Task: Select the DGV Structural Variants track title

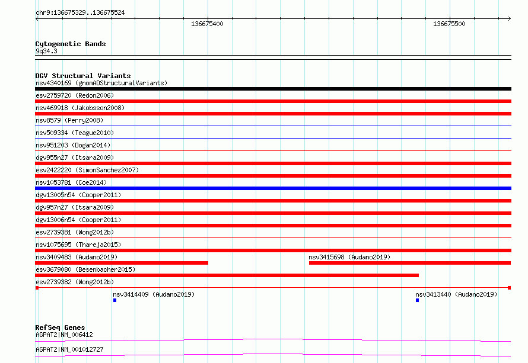Action: point(83,76)
